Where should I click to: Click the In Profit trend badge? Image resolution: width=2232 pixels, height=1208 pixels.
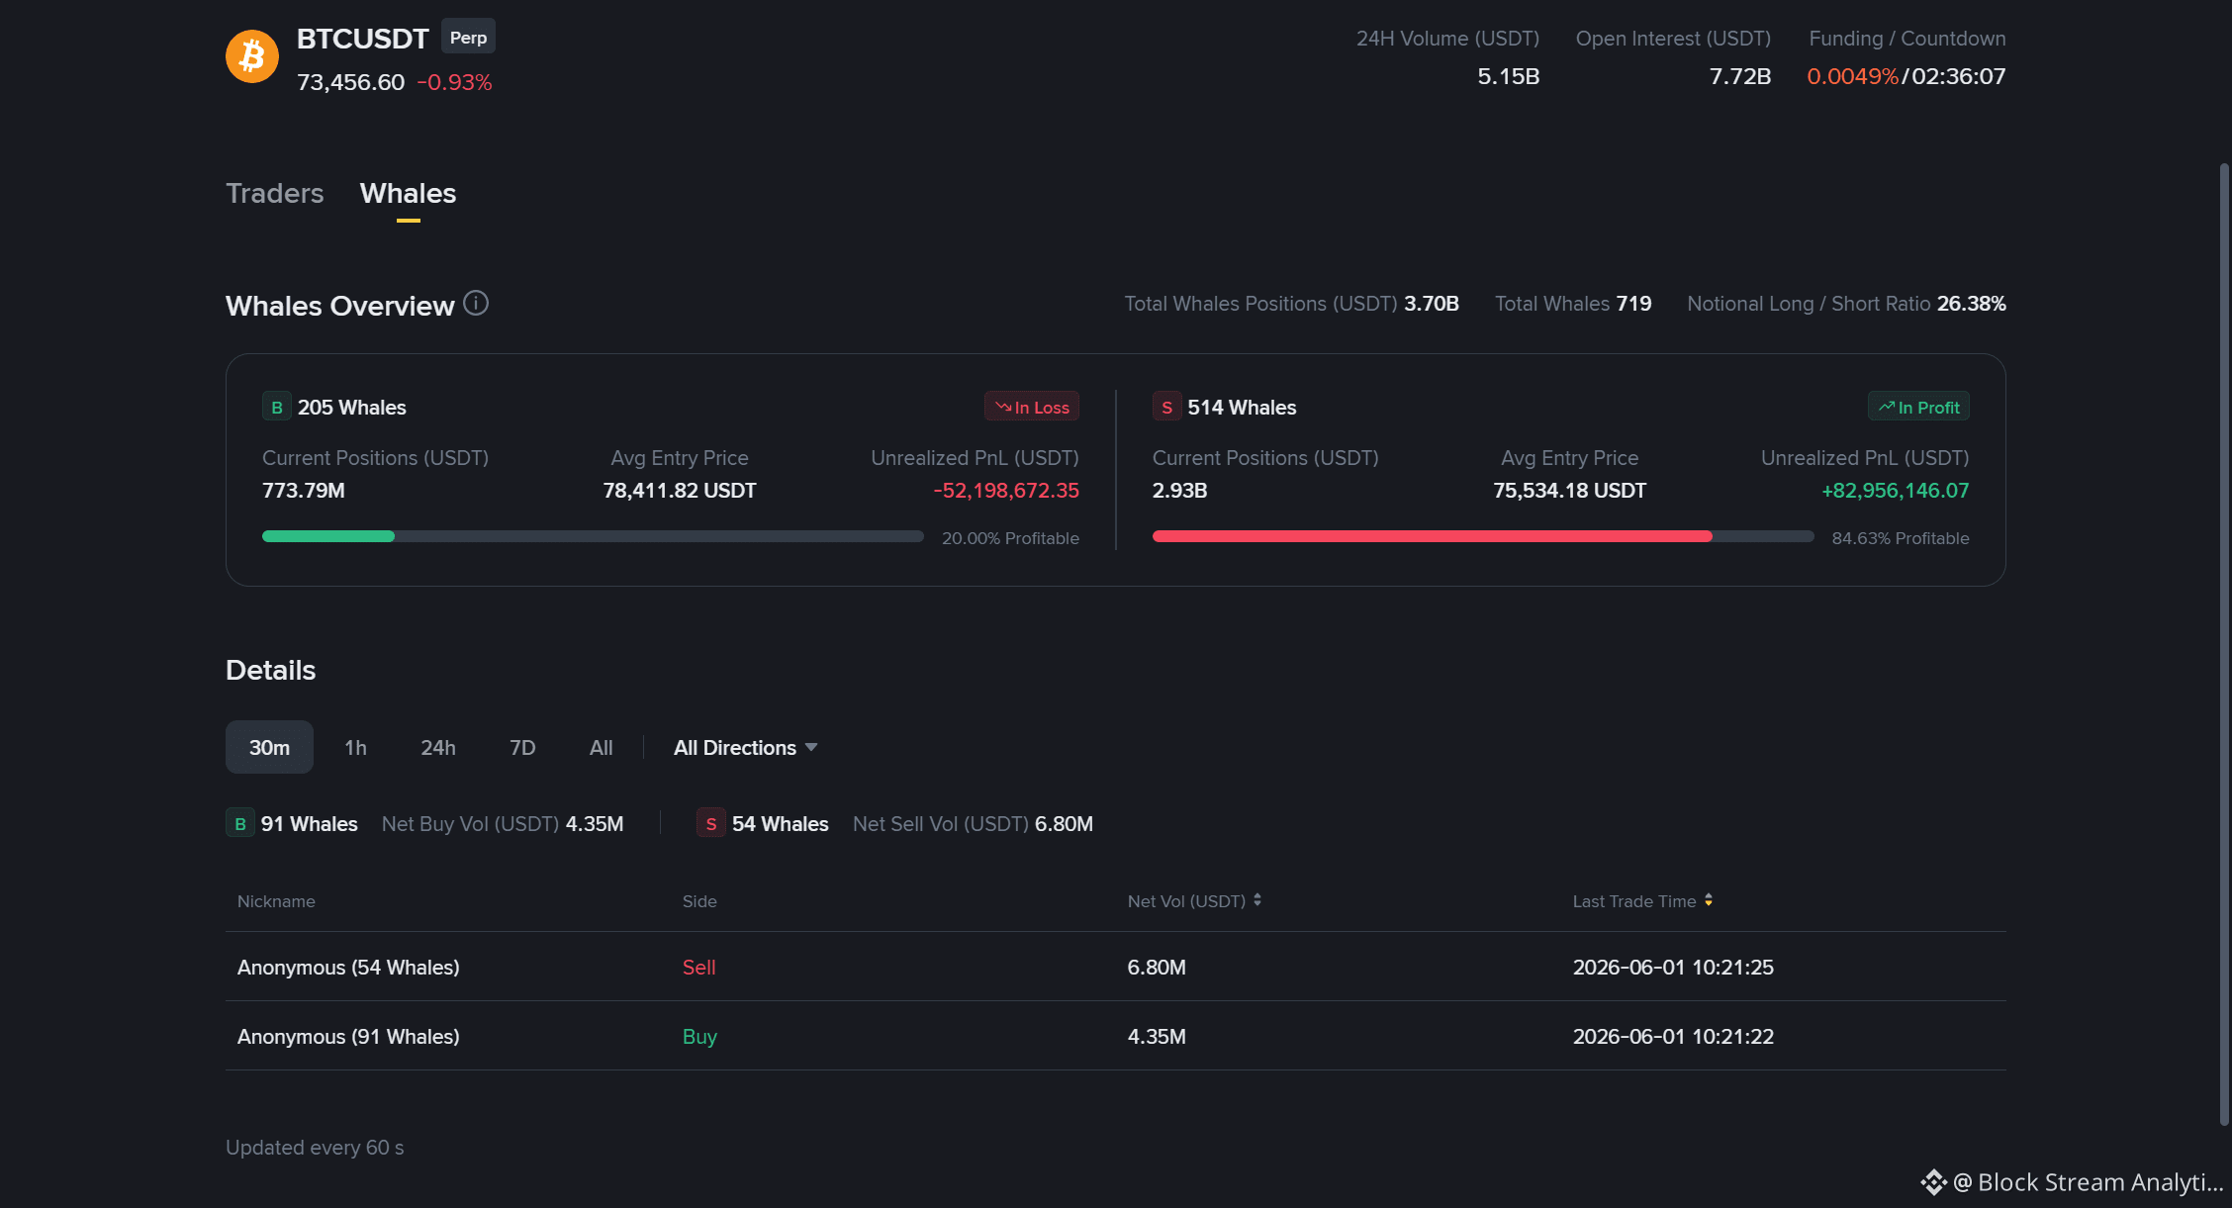1917,407
